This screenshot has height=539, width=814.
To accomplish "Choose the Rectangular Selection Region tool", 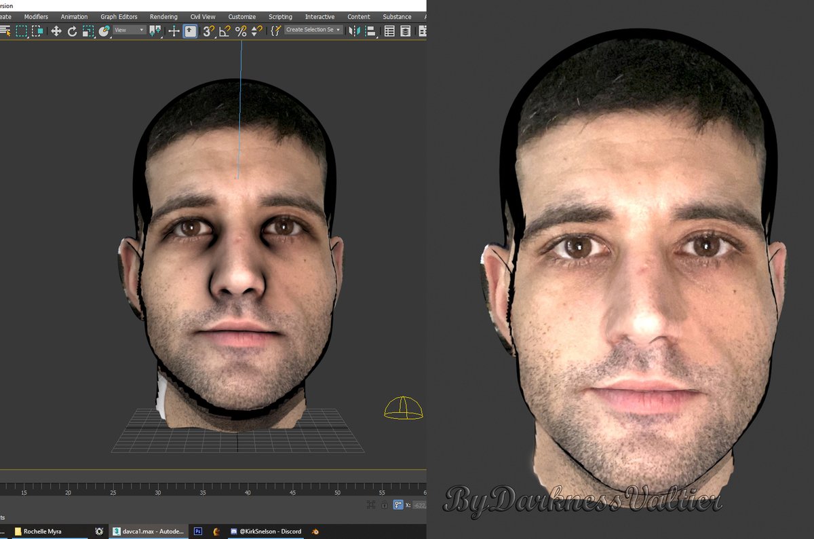I will click(22, 31).
